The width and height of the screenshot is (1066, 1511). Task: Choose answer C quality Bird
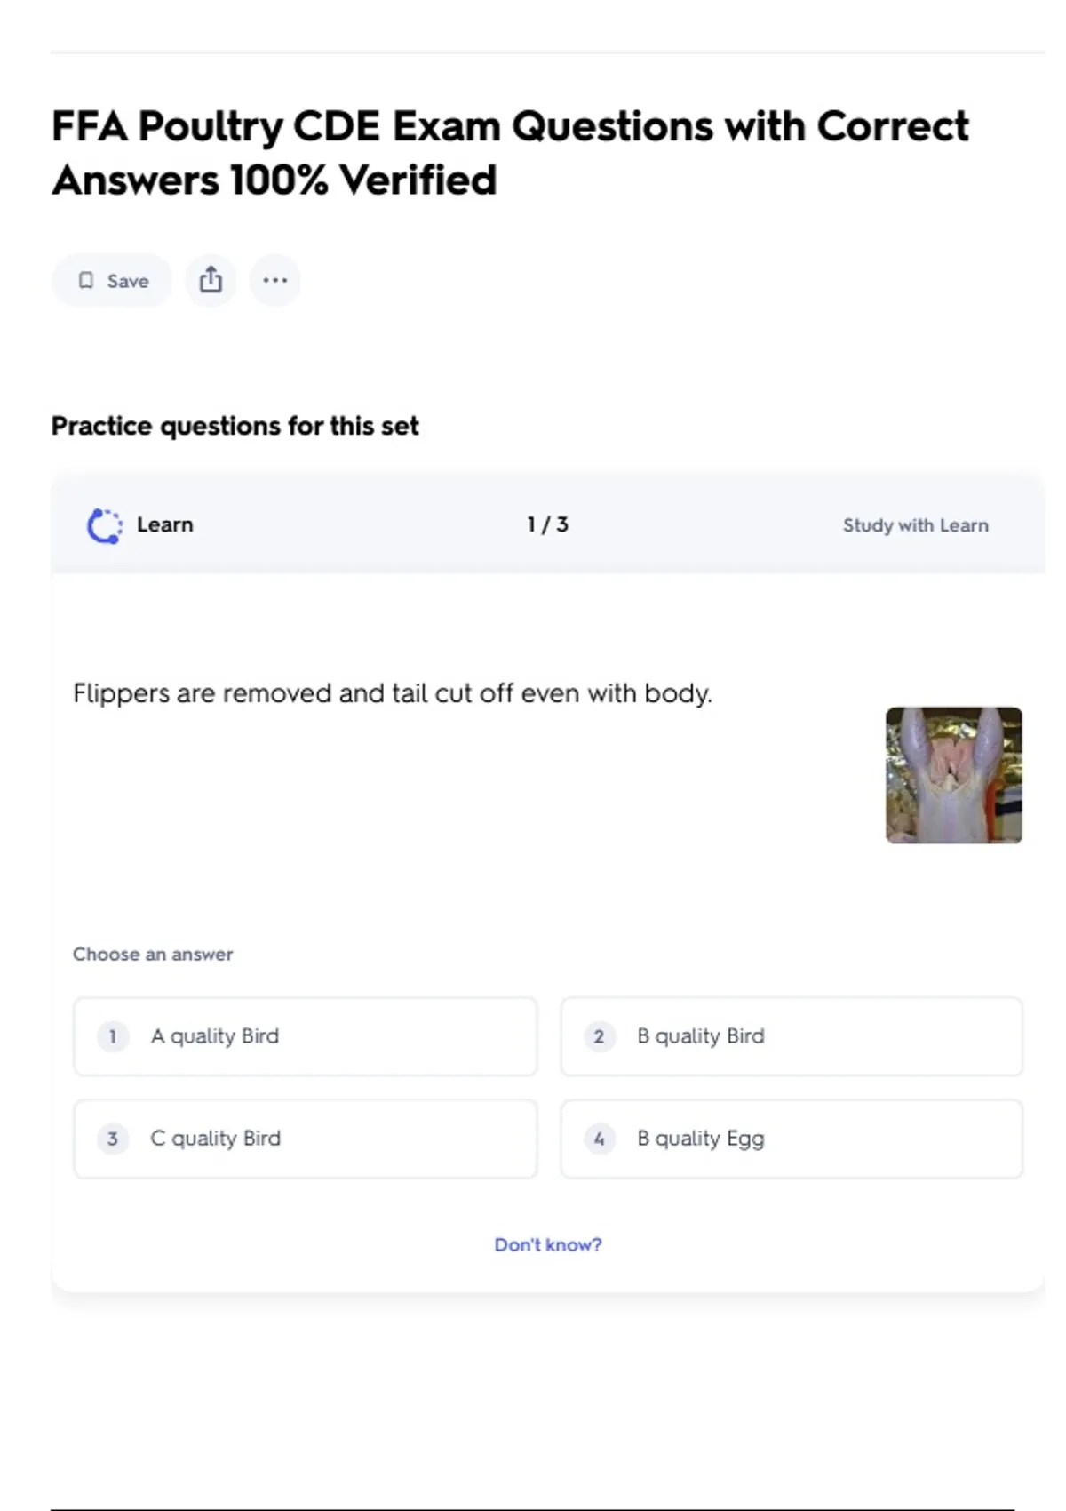coord(305,1139)
